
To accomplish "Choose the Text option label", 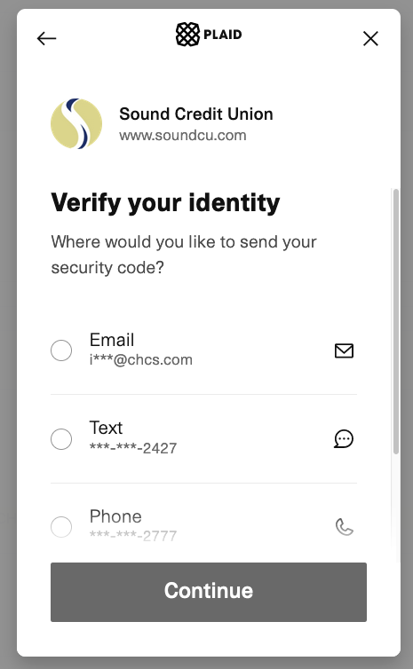I will coord(106,428).
